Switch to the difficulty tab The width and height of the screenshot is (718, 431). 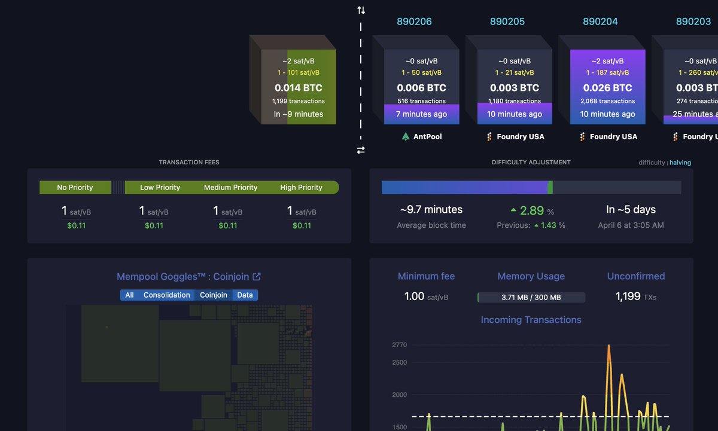click(x=652, y=163)
